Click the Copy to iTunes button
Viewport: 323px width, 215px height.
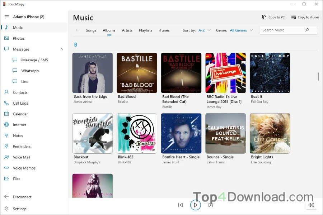click(x=305, y=17)
